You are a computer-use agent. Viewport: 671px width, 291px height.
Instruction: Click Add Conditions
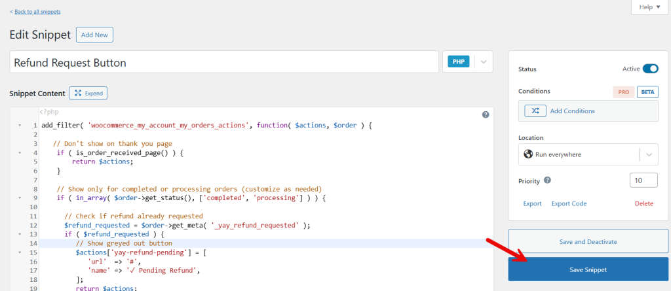[x=572, y=111]
